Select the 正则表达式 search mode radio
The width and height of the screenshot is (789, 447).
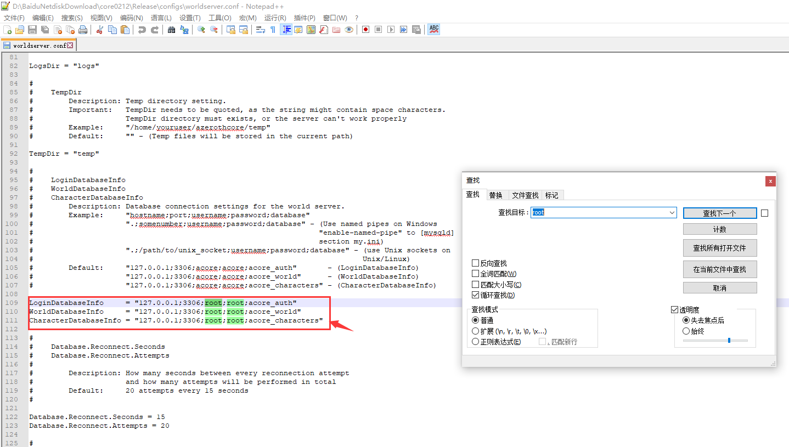pos(476,342)
